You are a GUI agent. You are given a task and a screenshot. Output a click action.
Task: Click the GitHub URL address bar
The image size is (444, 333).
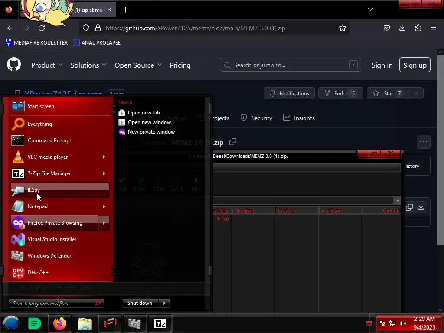point(214,28)
